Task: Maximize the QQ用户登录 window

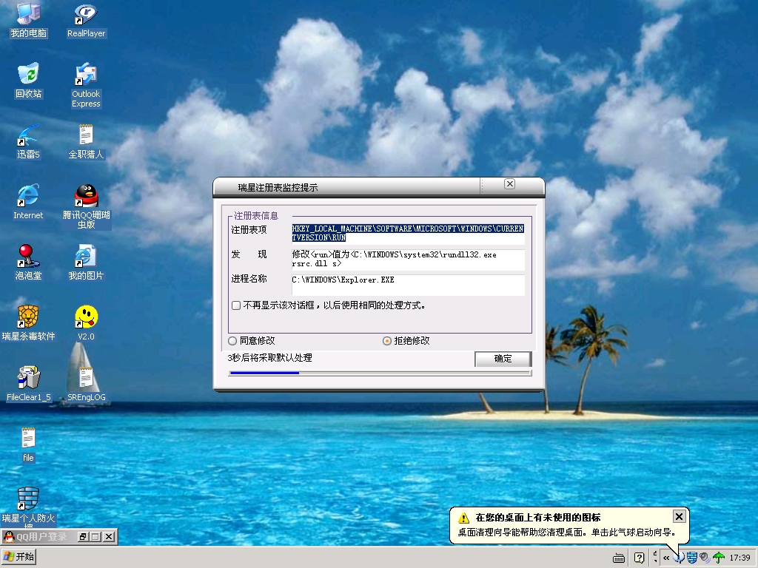Action: pyautogui.click(x=95, y=537)
